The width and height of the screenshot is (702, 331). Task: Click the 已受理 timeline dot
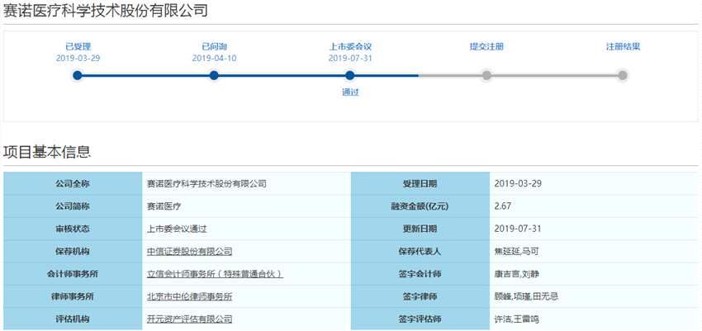pyautogui.click(x=78, y=76)
